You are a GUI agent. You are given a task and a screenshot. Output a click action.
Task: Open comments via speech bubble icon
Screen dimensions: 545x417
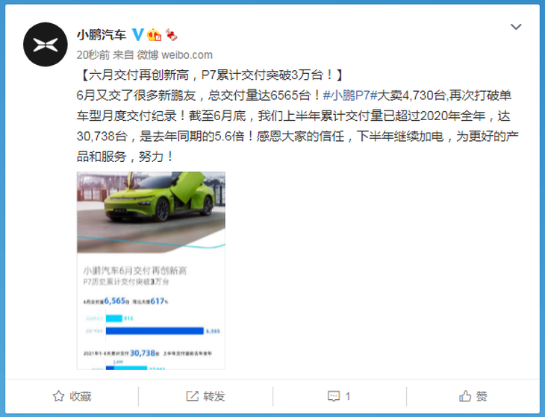click(334, 396)
